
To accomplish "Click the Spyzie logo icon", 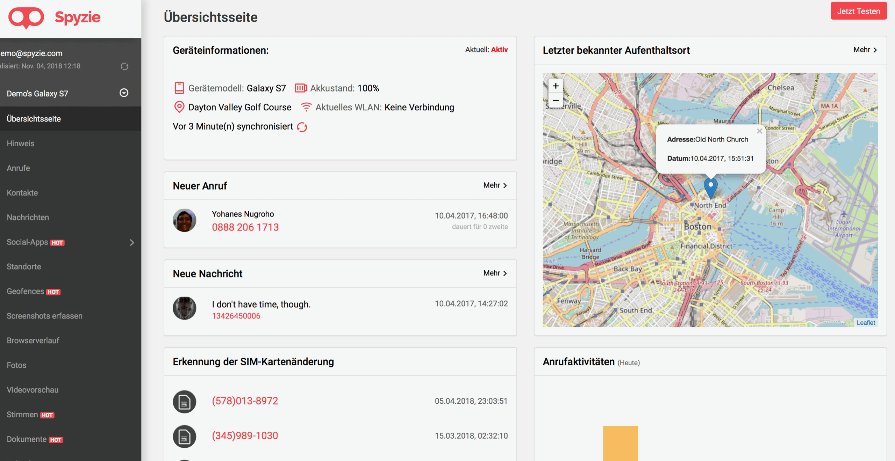I will tap(26, 17).
